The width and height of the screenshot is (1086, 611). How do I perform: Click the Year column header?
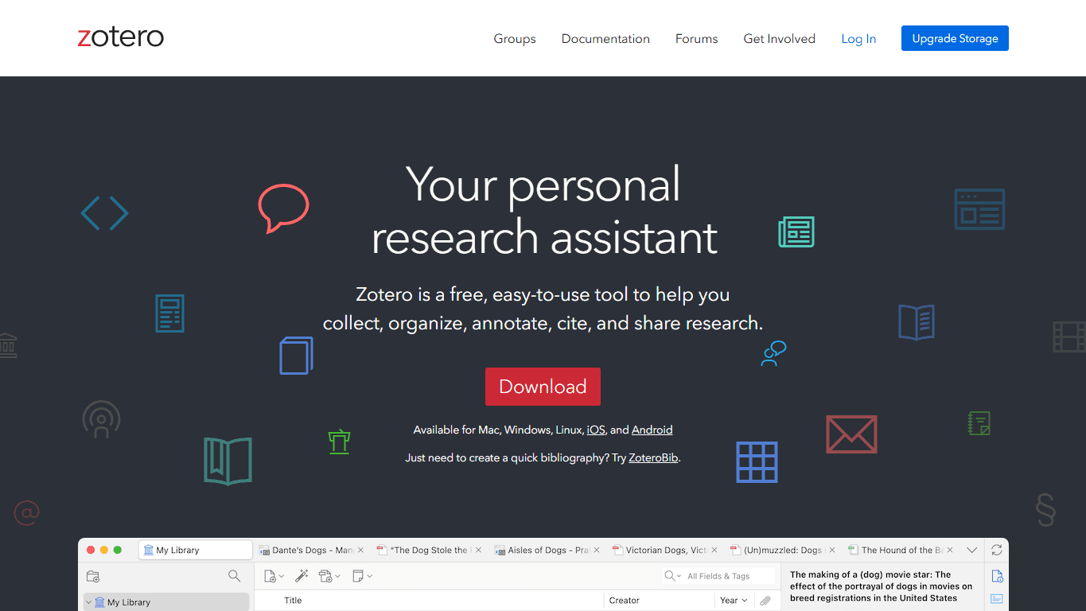click(x=734, y=601)
